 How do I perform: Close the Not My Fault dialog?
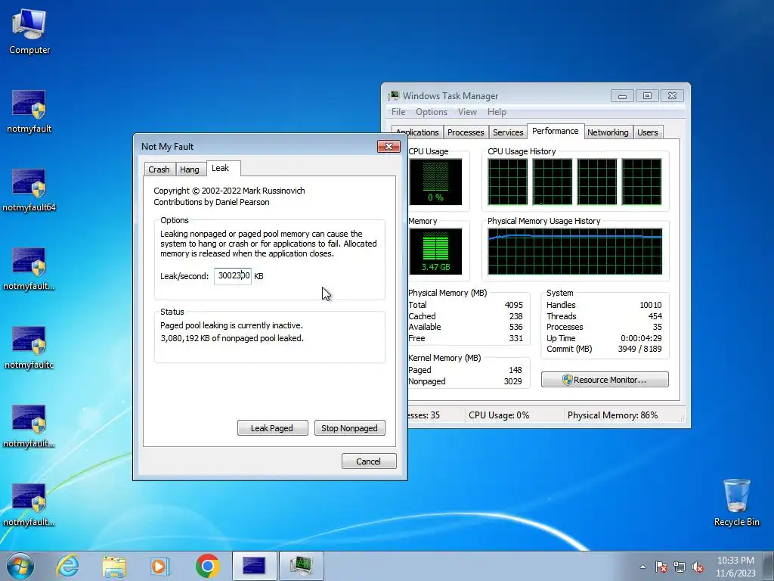[x=389, y=146]
